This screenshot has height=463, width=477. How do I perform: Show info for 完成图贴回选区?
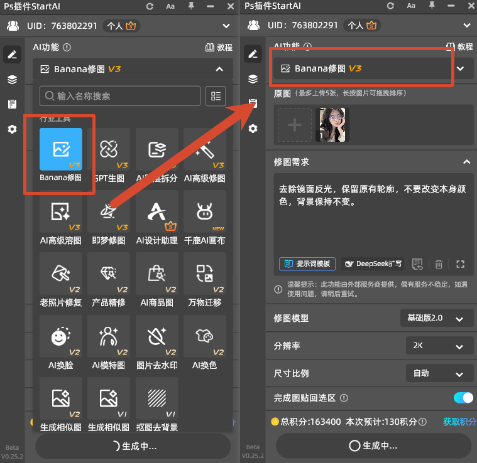click(344, 398)
